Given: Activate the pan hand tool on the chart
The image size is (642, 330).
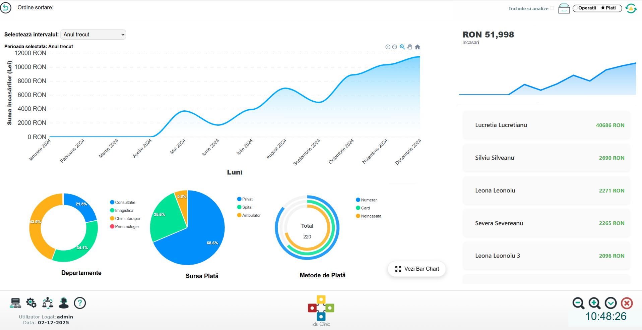Looking at the screenshot, I should (x=409, y=47).
